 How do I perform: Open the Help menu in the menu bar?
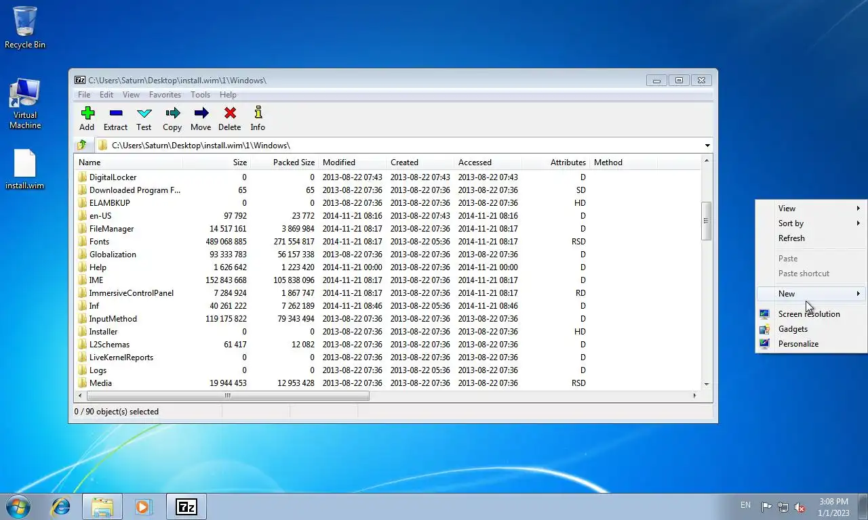pyautogui.click(x=228, y=95)
